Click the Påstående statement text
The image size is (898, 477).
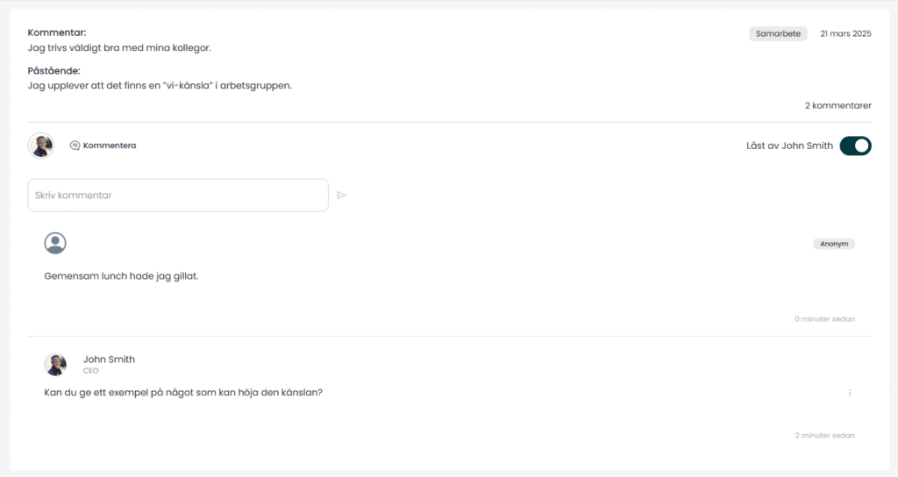coord(160,86)
